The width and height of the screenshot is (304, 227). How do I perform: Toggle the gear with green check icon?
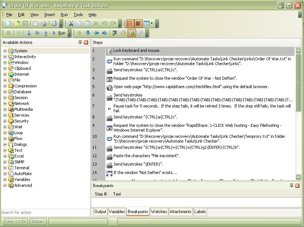pos(132,33)
